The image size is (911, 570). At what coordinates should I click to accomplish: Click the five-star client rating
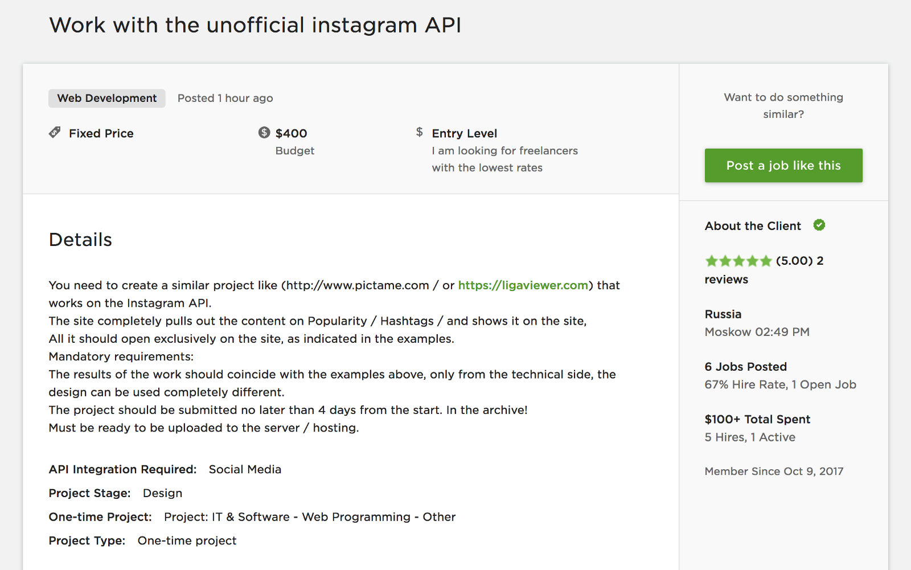coord(738,261)
